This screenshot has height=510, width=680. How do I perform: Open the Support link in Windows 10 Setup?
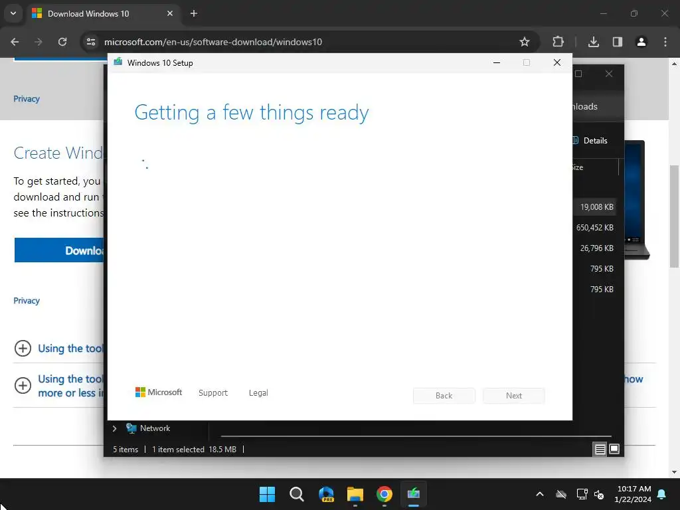pyautogui.click(x=213, y=393)
